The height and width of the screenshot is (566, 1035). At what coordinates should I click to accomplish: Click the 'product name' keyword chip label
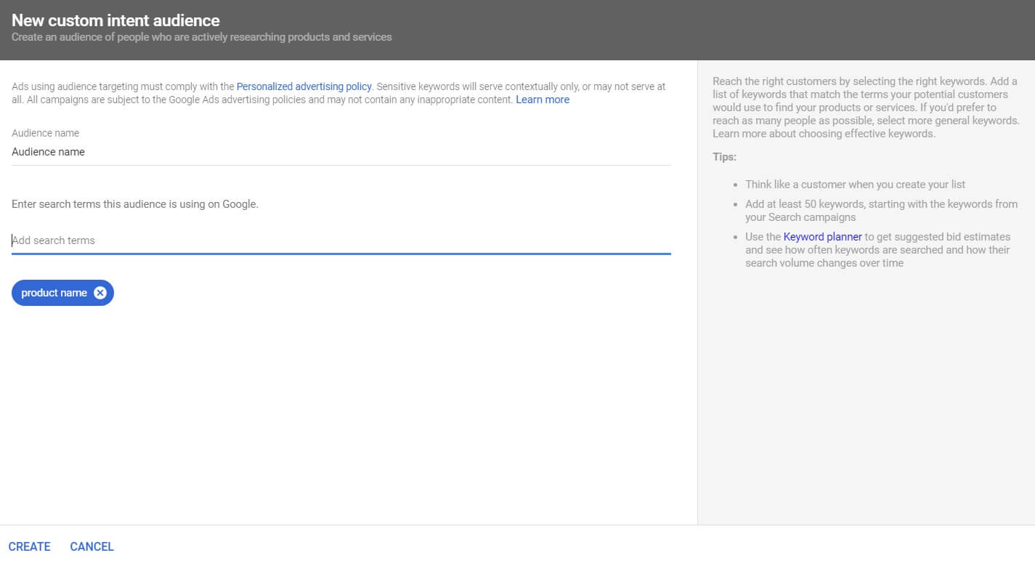point(54,293)
